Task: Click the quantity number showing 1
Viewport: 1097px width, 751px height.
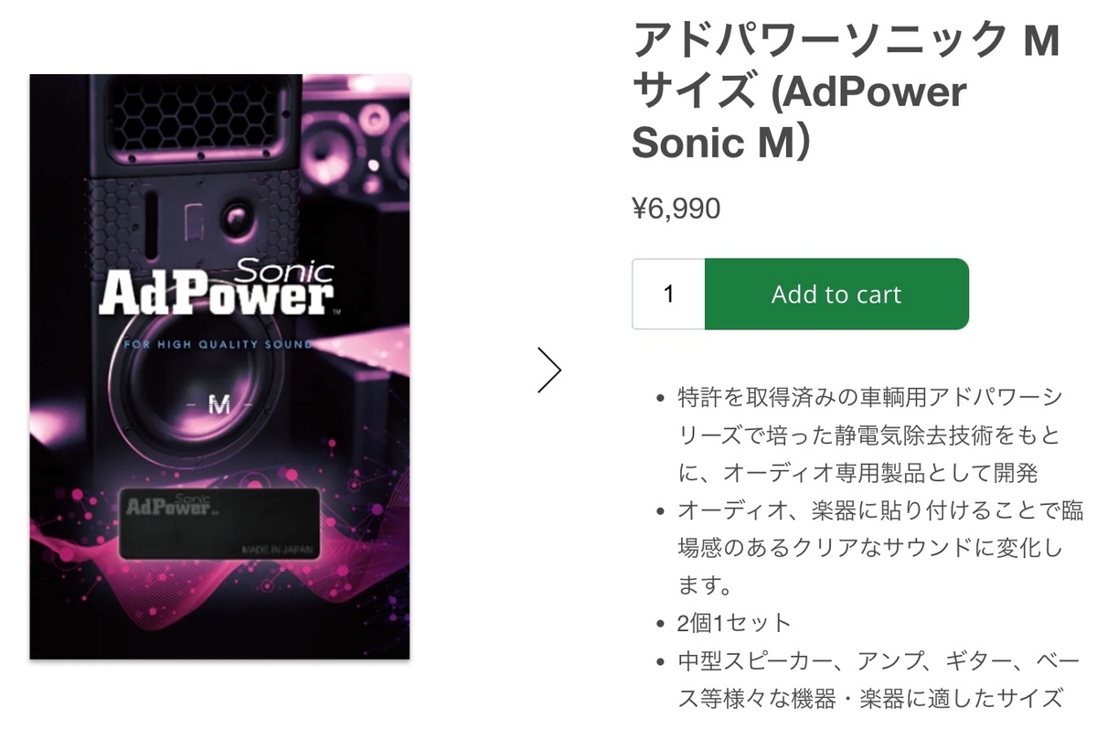Action: (x=667, y=294)
